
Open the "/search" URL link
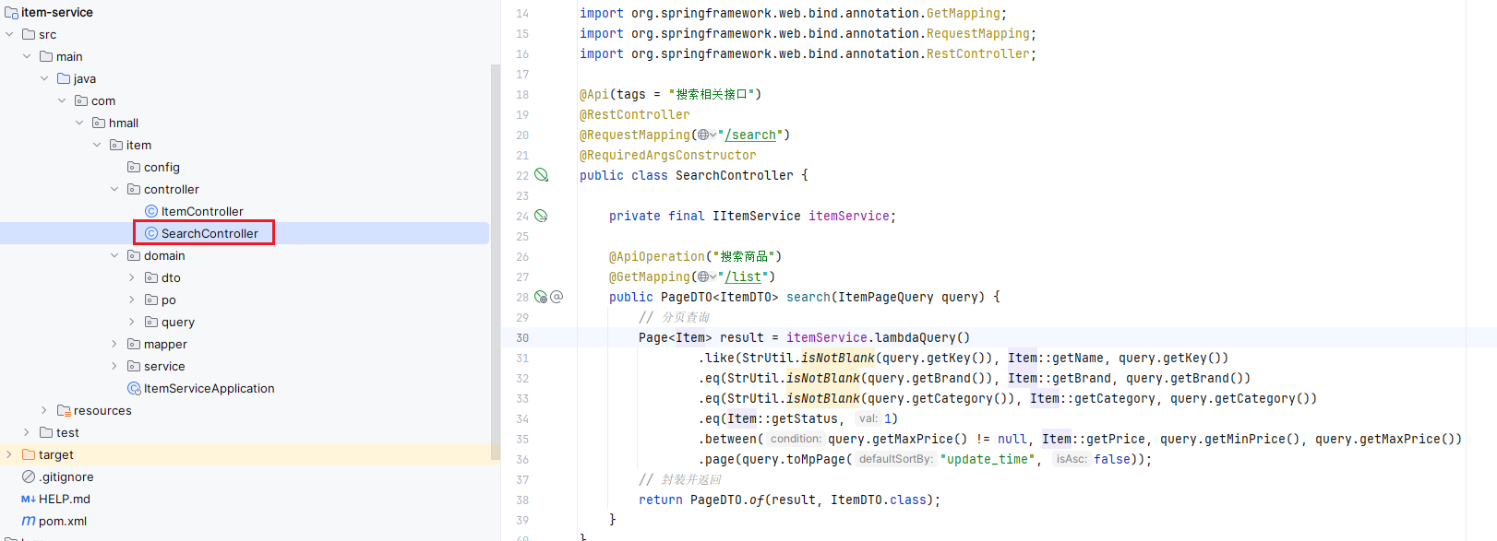click(x=749, y=135)
